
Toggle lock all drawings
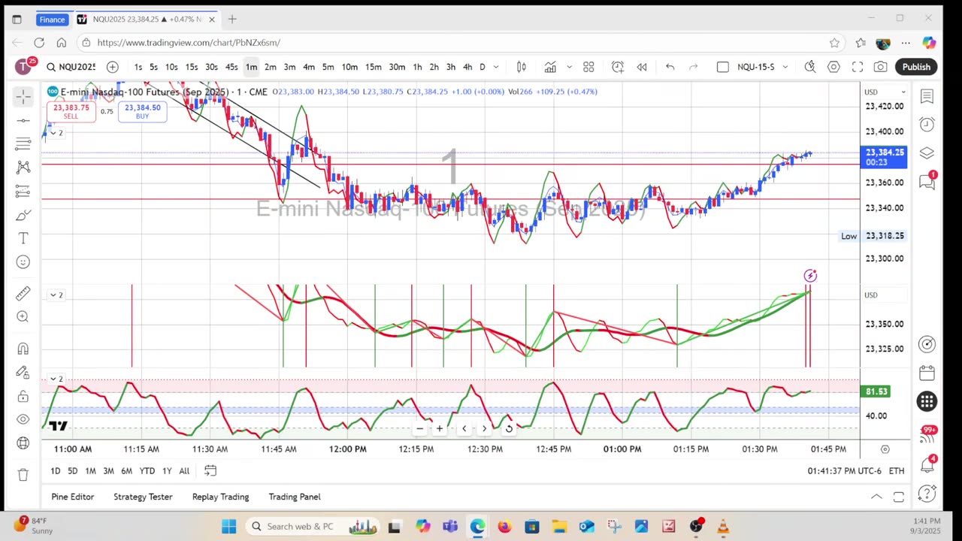[x=23, y=396]
